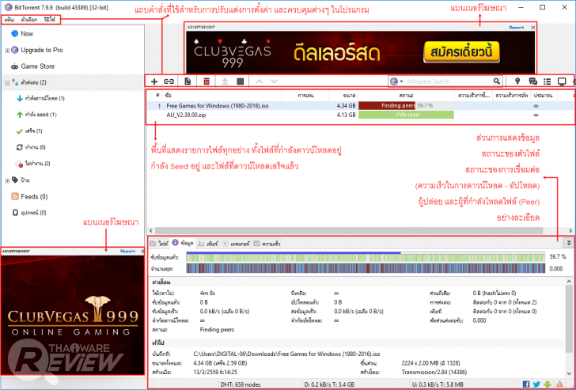The width and height of the screenshot is (576, 390).
Task: Open the second menu (Options) in menu bar
Action: 29,20
